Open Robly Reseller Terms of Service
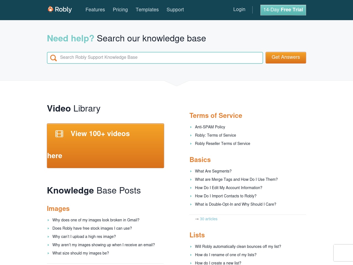353x265 pixels. (223, 144)
